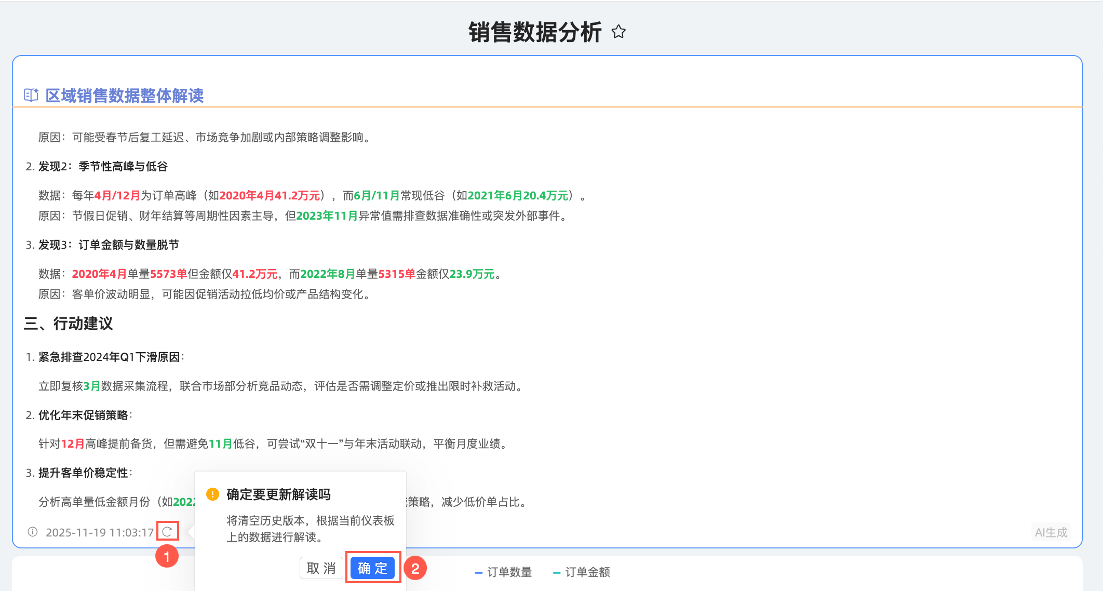Click the AI book icon before 区域销售数据整体解读
Image resolution: width=1103 pixels, height=591 pixels.
[31, 95]
